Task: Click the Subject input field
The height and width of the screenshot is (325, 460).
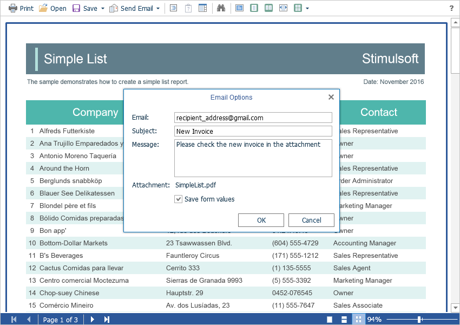Action: point(253,131)
